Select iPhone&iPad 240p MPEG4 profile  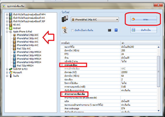point(29,52)
